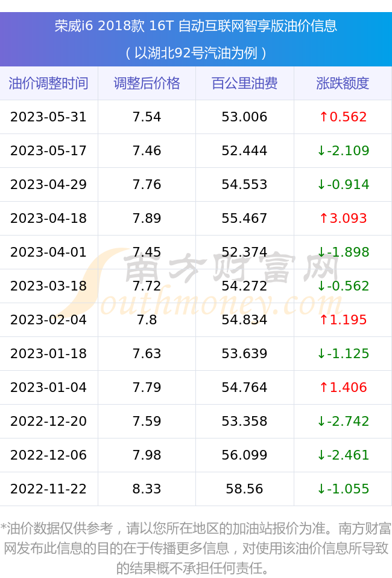392x578 pixels.
Task: Click the green down arrow beside -2.742
Action: pos(321,422)
